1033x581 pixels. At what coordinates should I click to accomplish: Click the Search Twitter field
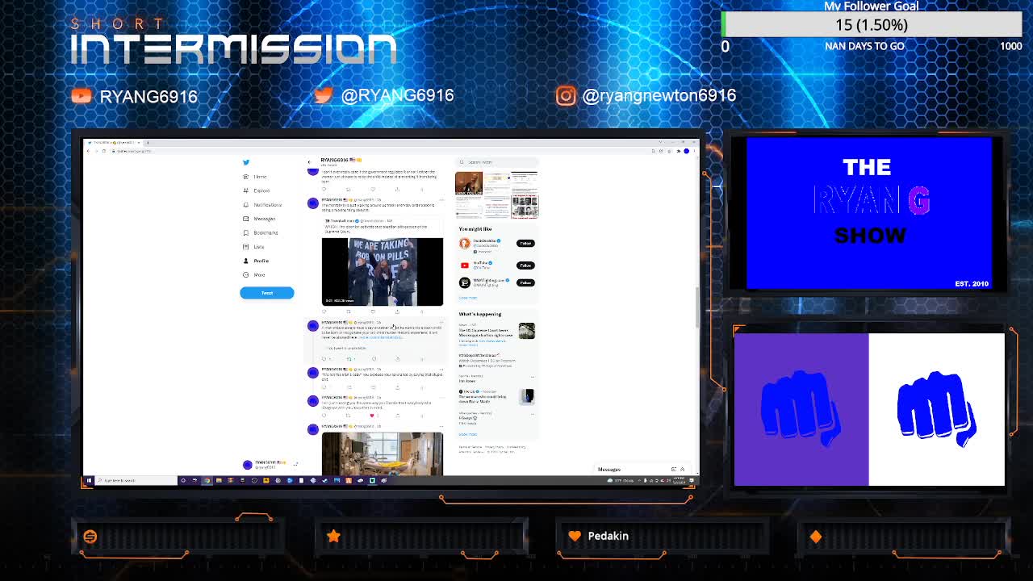(496, 162)
